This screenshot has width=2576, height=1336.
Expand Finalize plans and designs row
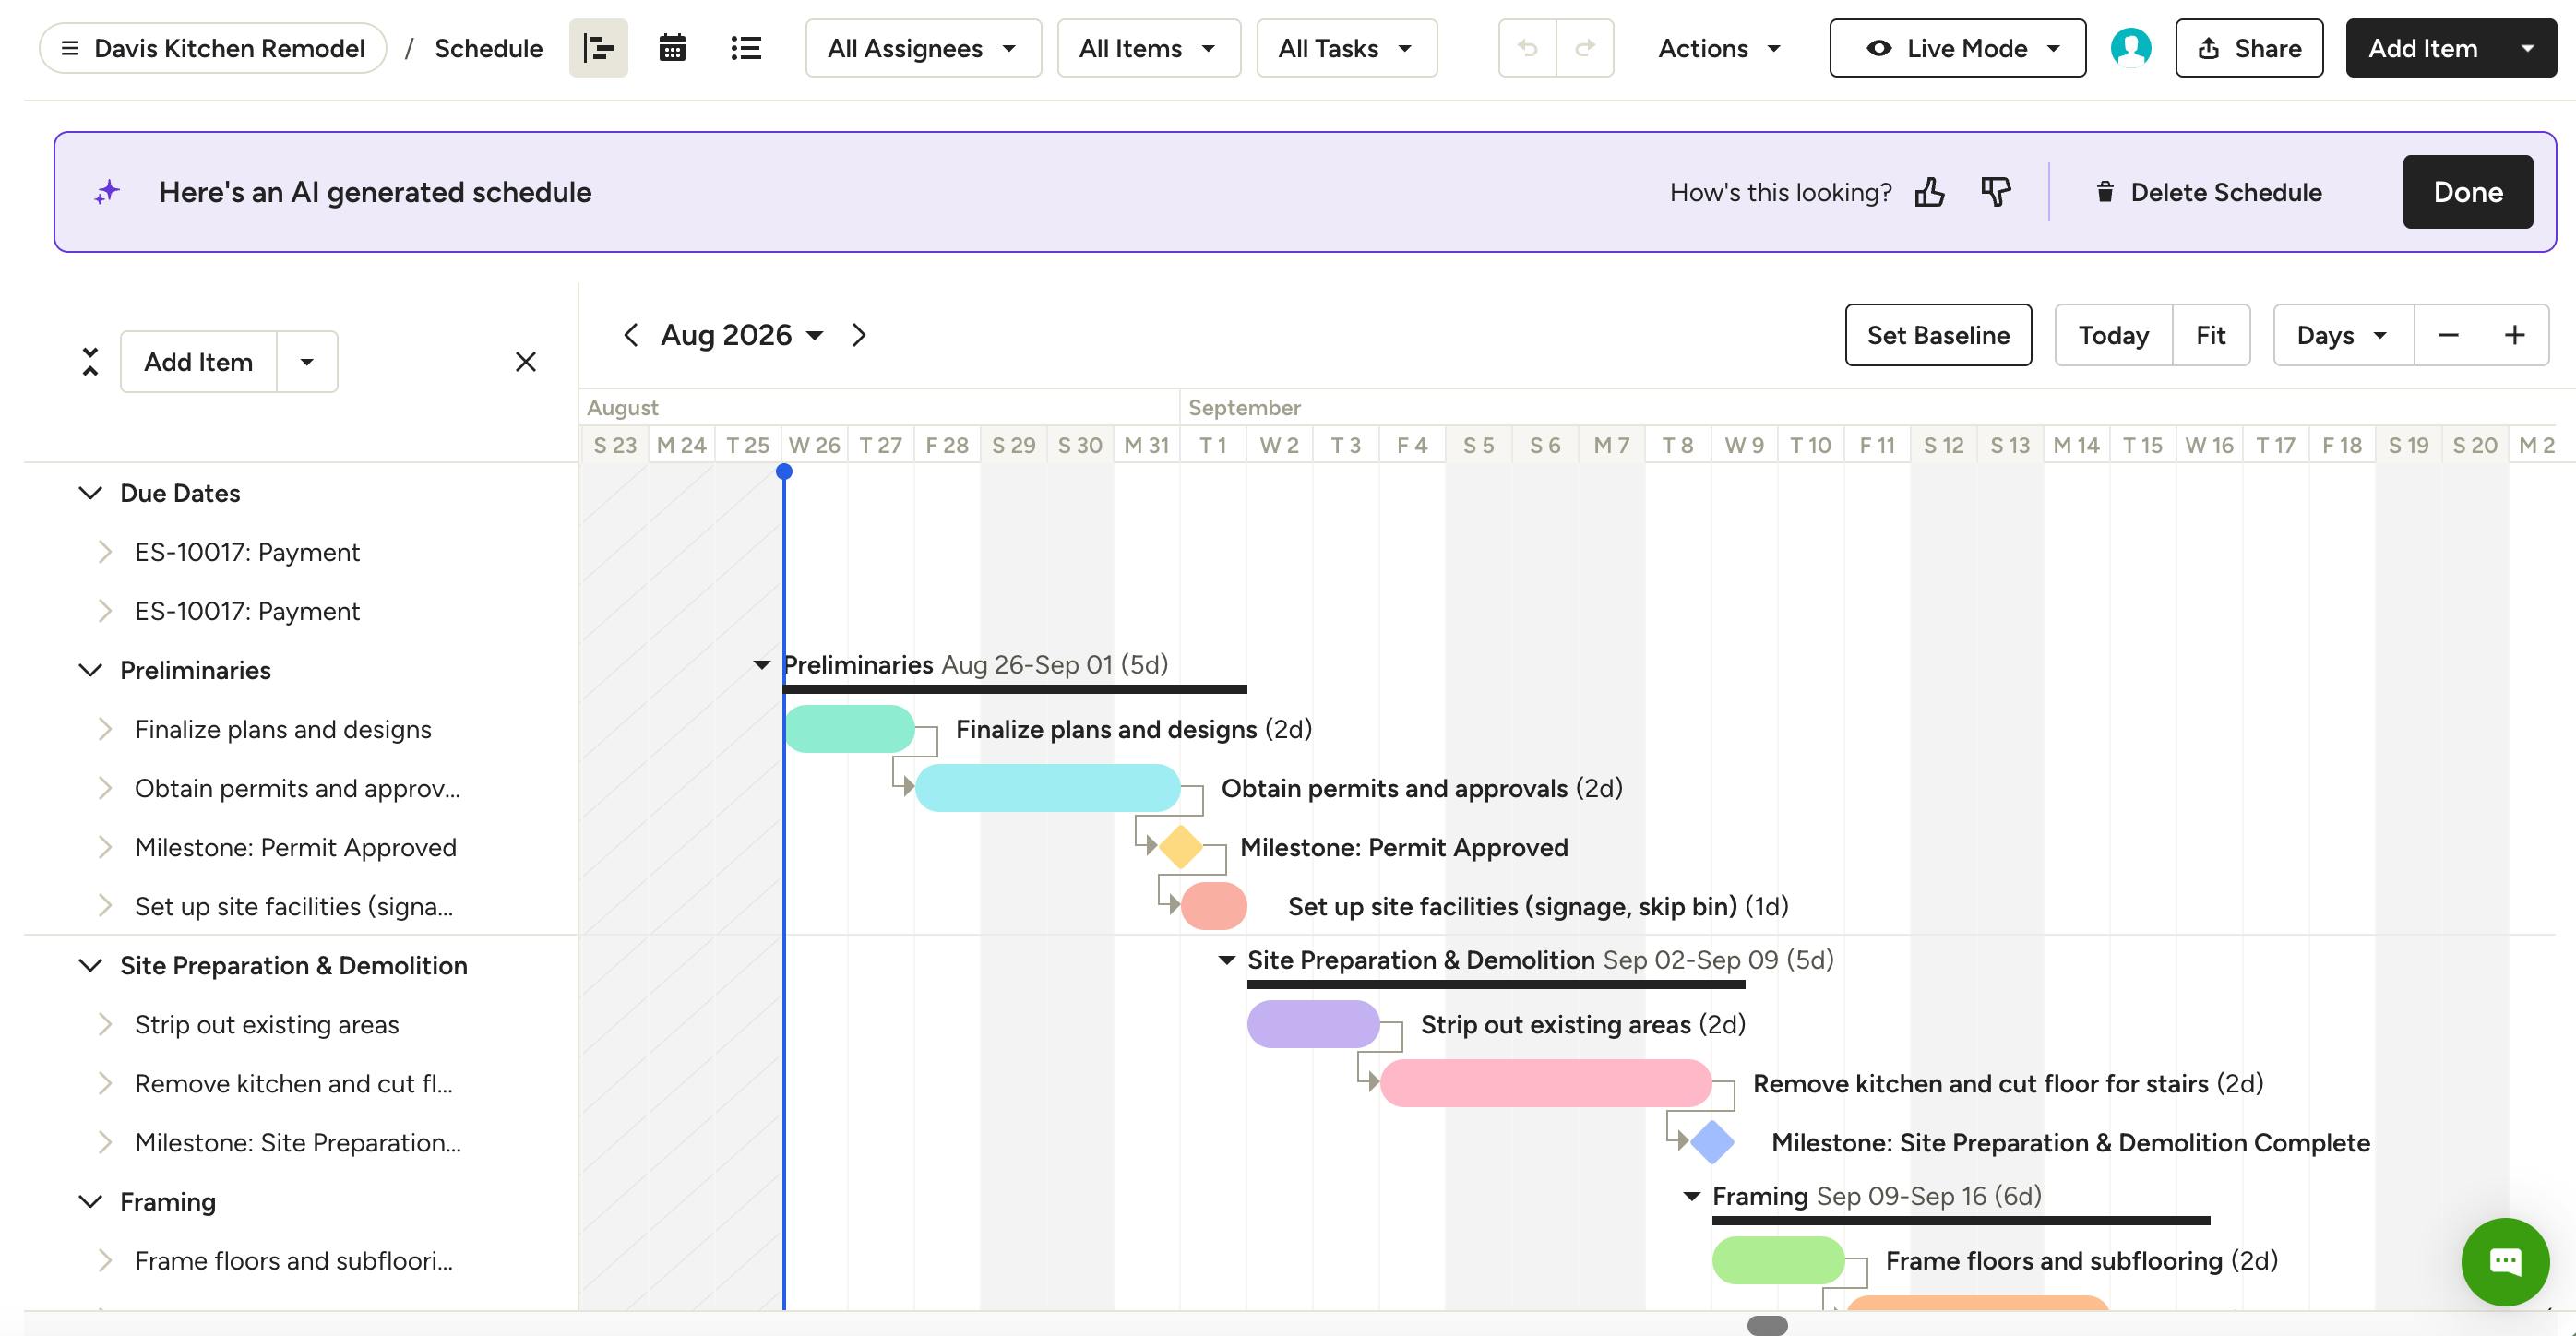point(105,729)
